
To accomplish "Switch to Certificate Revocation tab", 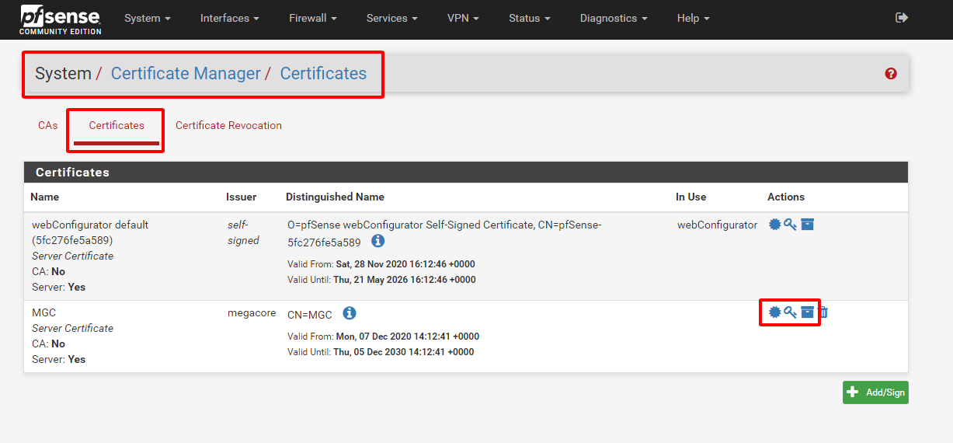I will 228,125.
